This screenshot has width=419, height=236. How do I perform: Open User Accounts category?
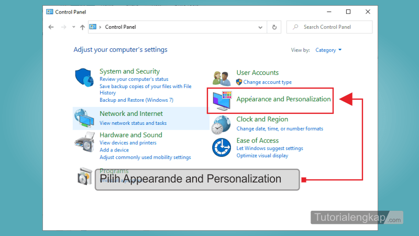tap(257, 72)
